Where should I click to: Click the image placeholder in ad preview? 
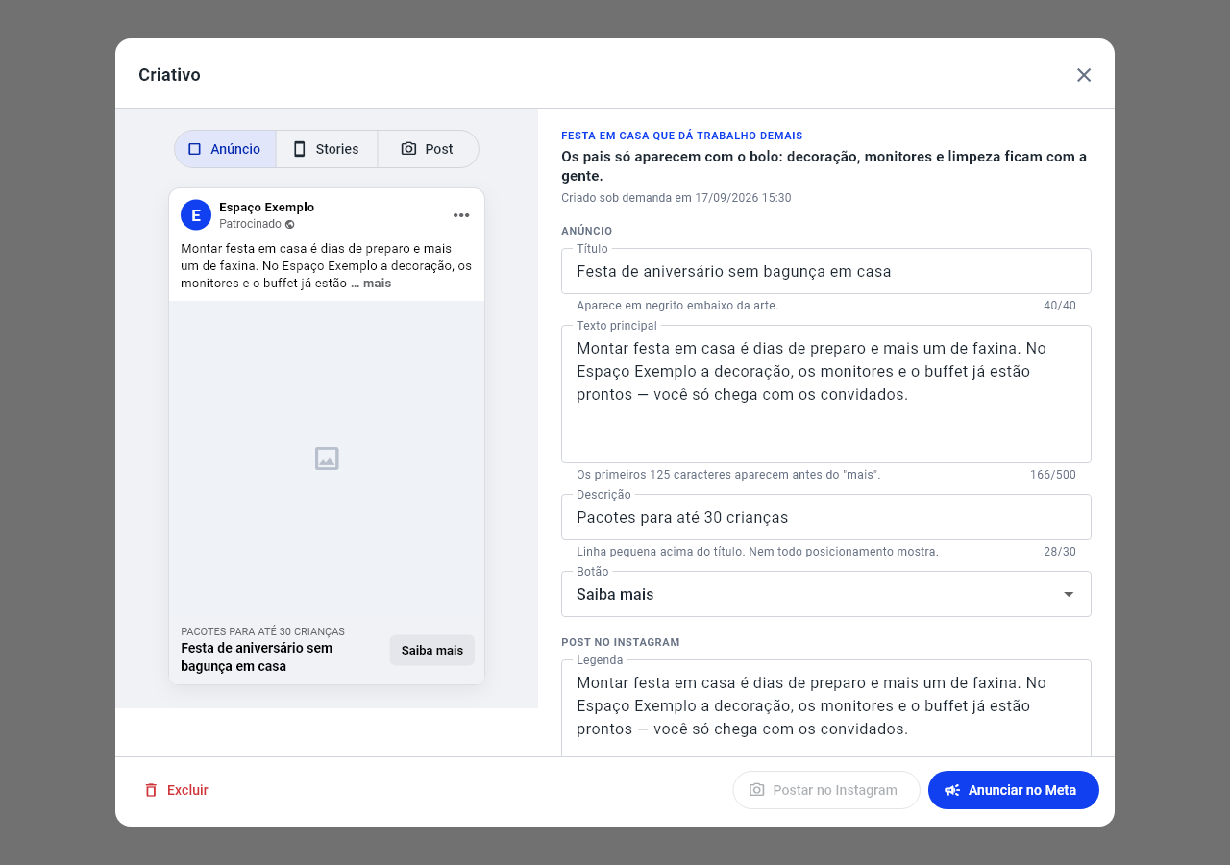tap(327, 458)
